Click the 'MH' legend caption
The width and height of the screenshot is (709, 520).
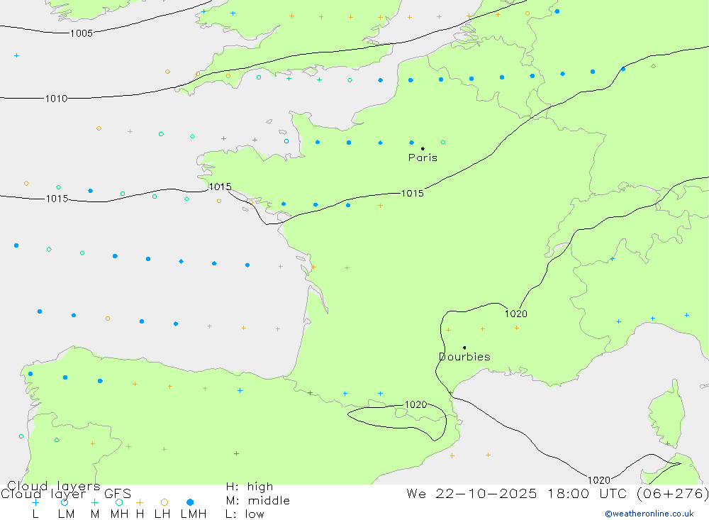pos(119,514)
